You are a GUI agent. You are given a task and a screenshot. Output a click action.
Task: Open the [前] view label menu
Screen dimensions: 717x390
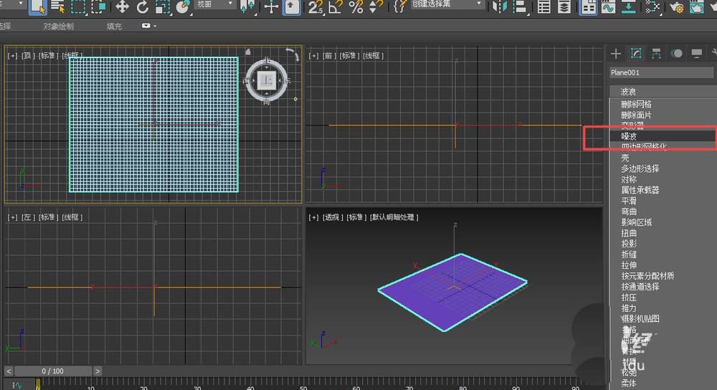pos(328,55)
